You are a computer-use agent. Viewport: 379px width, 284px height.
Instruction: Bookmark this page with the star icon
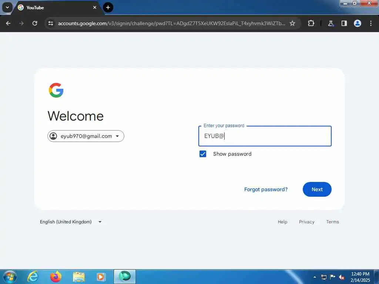pyautogui.click(x=292, y=23)
